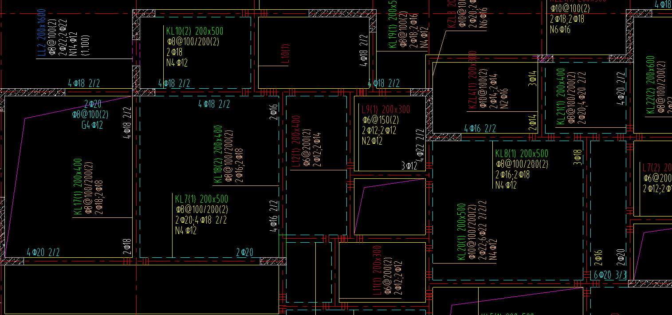
Task: Select the blue LL2 200x1600 label
Action: [x=41, y=33]
